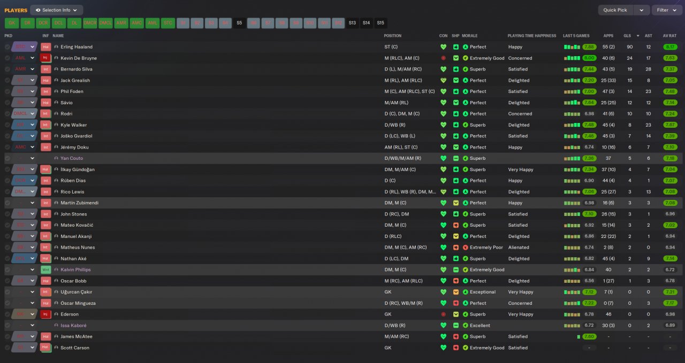Click Ederson's red Inj badge
Viewport: 685px width, 363px height.
(46, 314)
